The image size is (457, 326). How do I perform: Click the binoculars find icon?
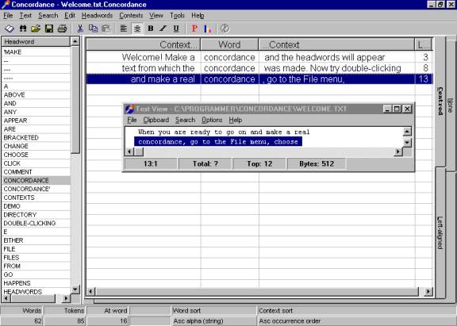[23, 29]
